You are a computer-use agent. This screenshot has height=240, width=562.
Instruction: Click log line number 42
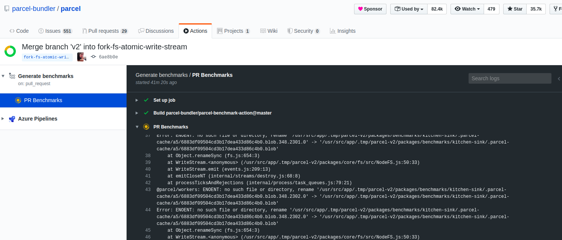(x=148, y=183)
